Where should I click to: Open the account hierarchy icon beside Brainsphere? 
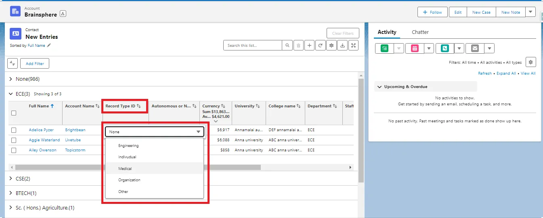(63, 14)
